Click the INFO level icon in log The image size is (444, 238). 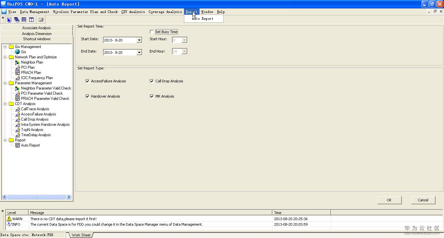click(x=9, y=224)
